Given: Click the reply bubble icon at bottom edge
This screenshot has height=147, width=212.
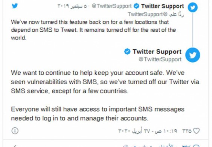Looking at the screenshot, I should coord(197,146).
